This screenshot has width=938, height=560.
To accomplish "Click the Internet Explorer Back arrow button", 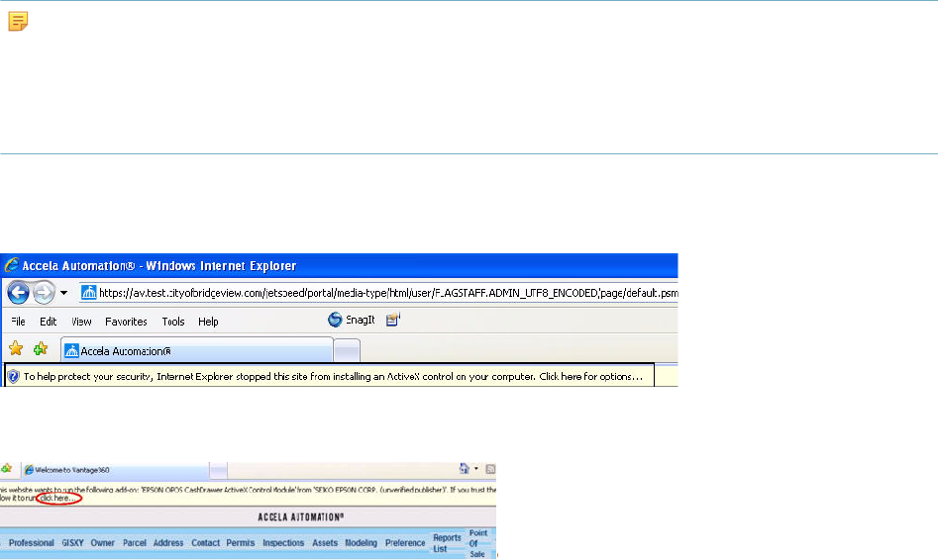I will click(18, 293).
